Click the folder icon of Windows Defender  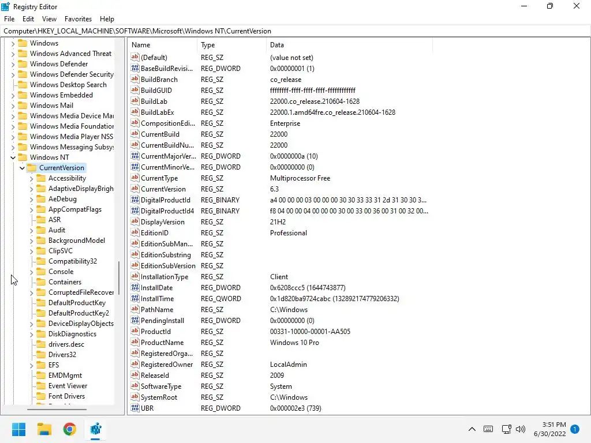[x=23, y=63]
